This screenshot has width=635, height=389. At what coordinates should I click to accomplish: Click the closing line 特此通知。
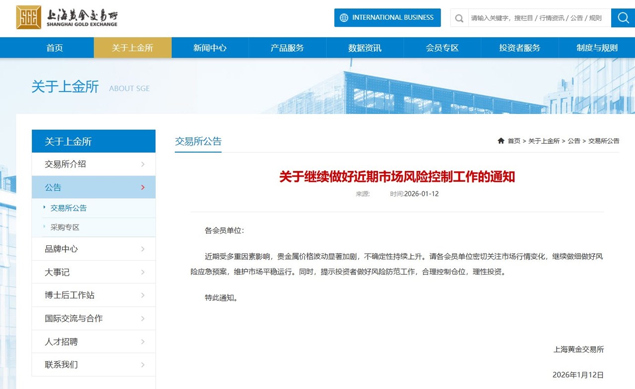pyautogui.click(x=221, y=298)
